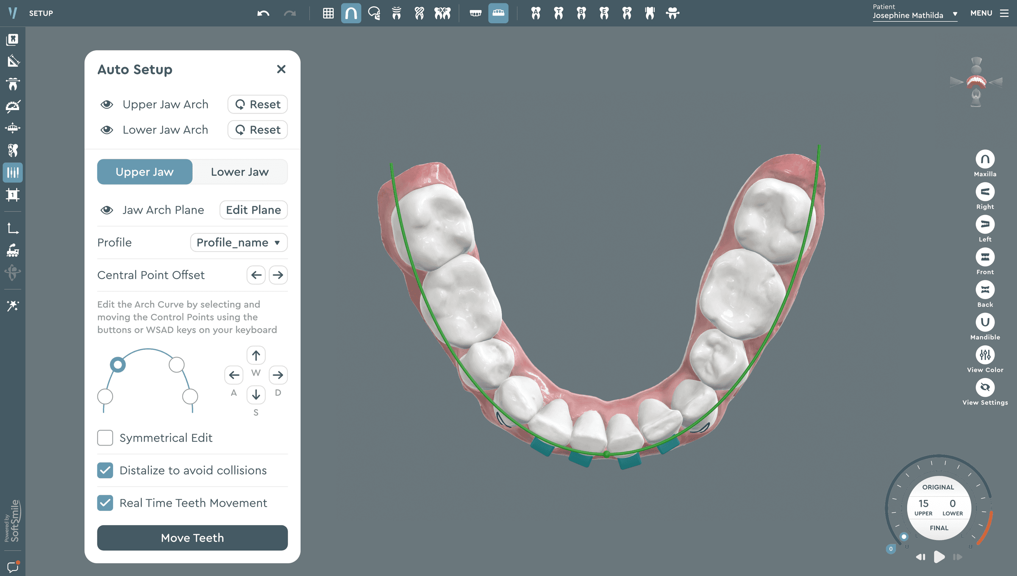
Task: Select the upper right arch control point
Action: pos(176,365)
